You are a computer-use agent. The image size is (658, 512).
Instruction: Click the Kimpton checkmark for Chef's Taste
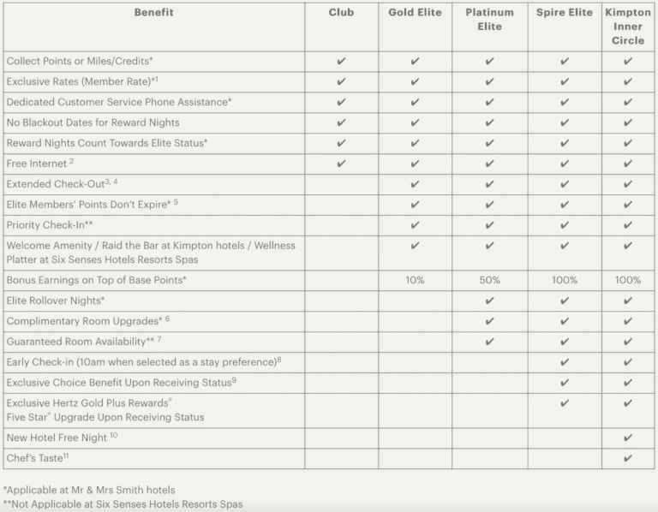[x=628, y=458]
